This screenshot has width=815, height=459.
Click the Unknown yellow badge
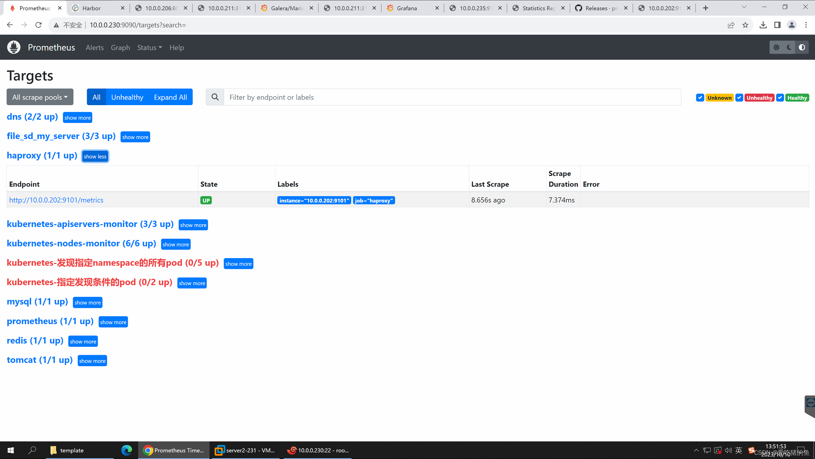(719, 98)
